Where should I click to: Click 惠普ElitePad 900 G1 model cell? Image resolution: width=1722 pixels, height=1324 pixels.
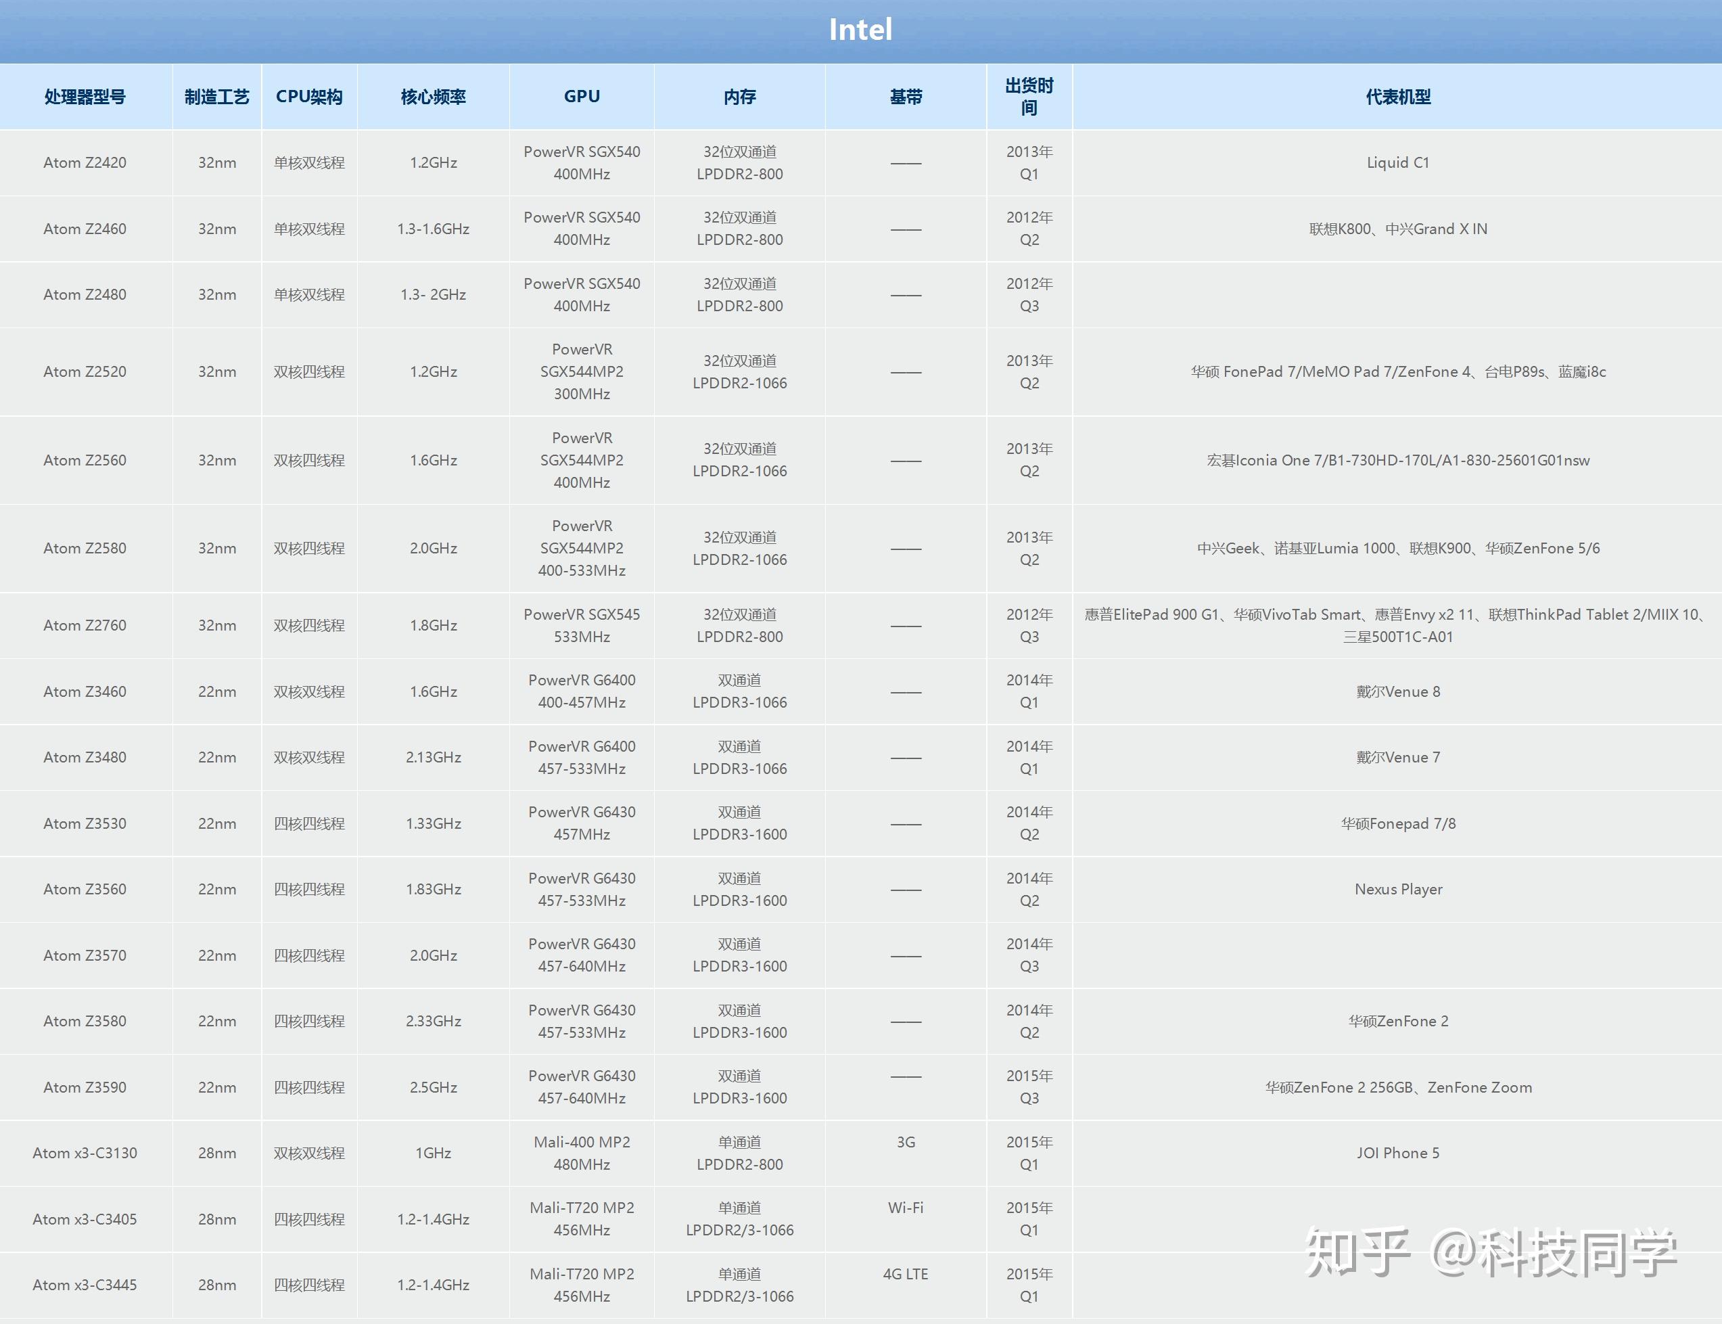1397,626
